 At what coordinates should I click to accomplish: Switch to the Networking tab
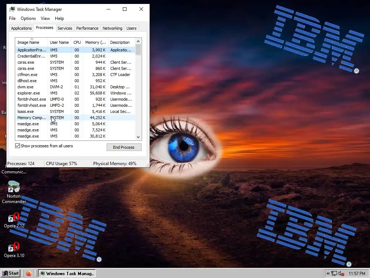[x=112, y=28]
